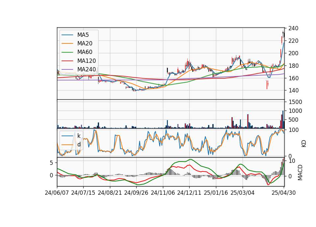Click the 500 volume axis label
The height and width of the screenshot is (227, 316).
coord(294,120)
